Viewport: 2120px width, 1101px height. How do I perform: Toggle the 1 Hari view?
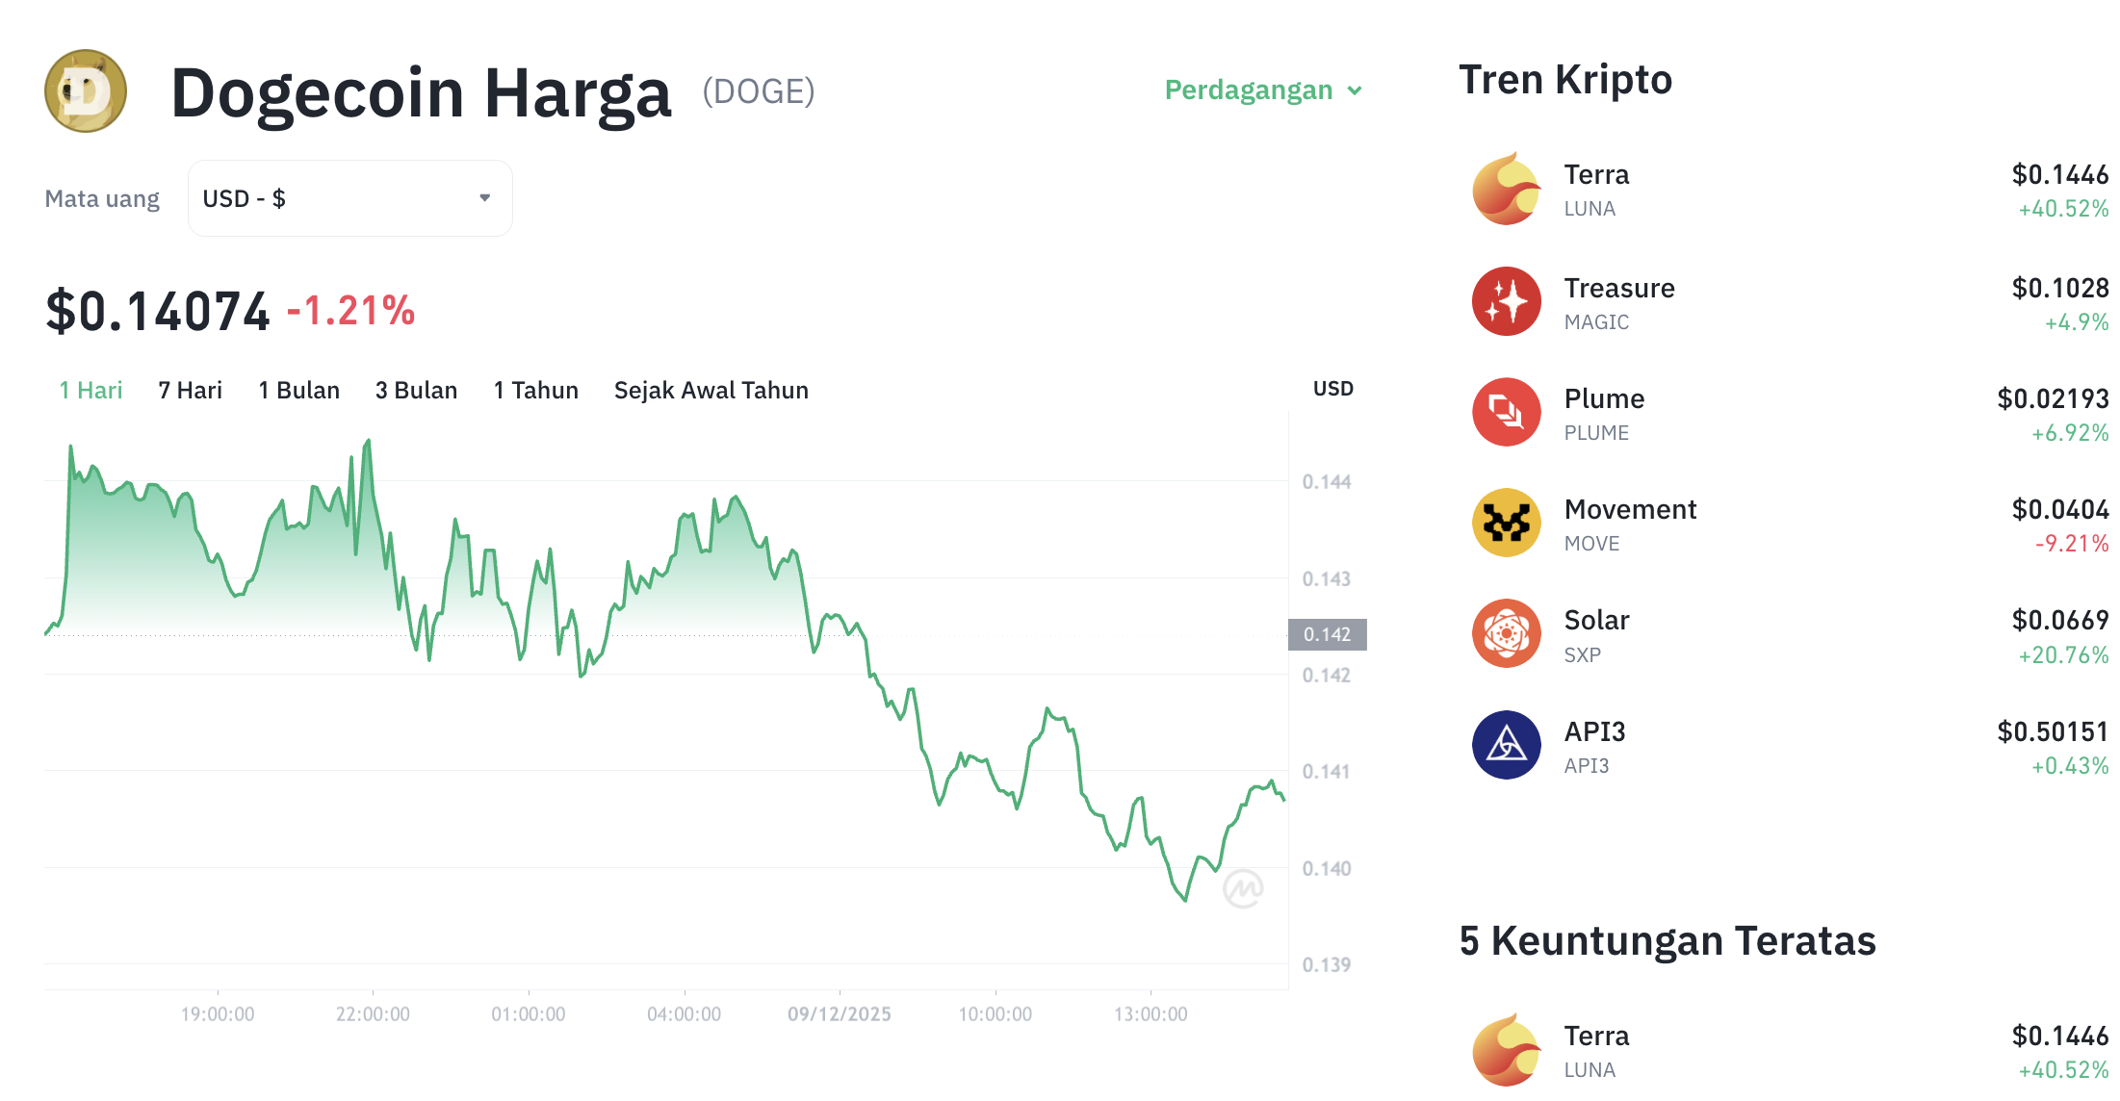90,390
